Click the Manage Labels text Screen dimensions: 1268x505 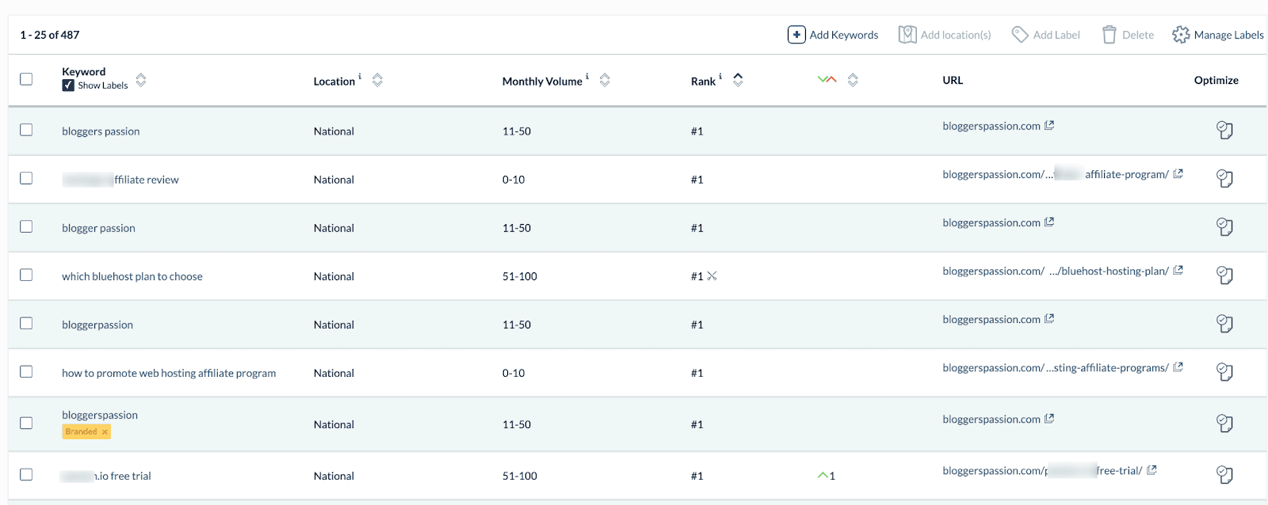coord(1229,35)
